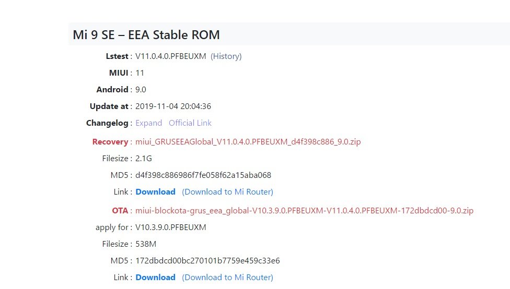Click the apply for version V10.3.9.0.PFBEUXM
This screenshot has width=510, height=289.
(171, 227)
